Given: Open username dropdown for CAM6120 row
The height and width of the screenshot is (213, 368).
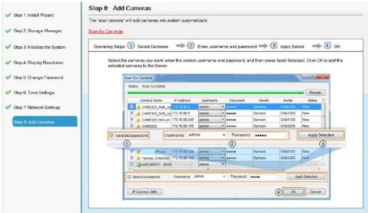Looking at the screenshot, I should click(x=223, y=119).
